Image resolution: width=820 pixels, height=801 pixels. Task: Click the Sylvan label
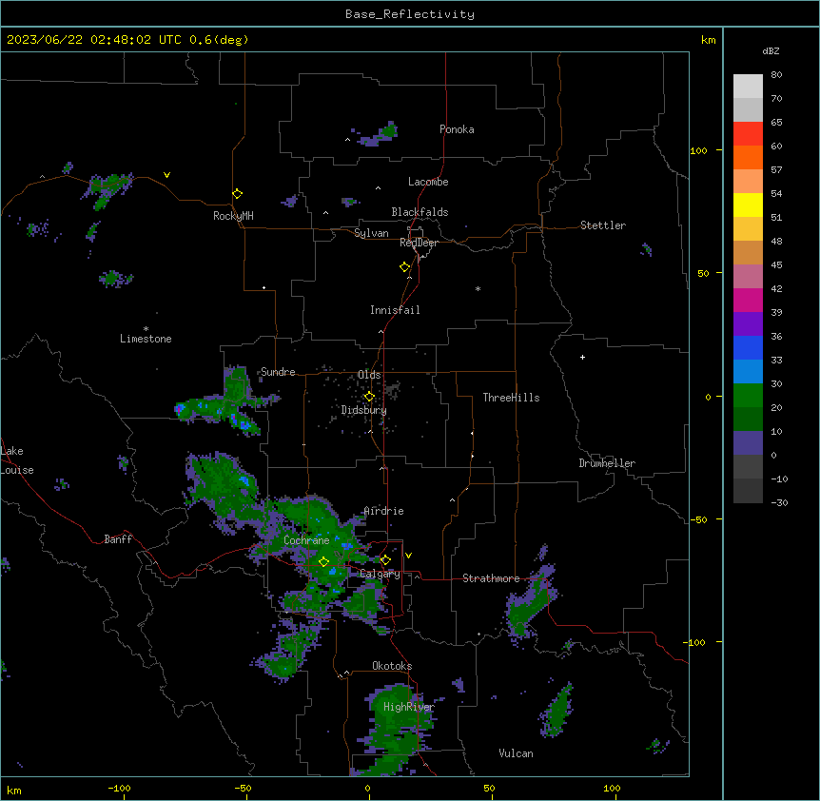point(371,233)
